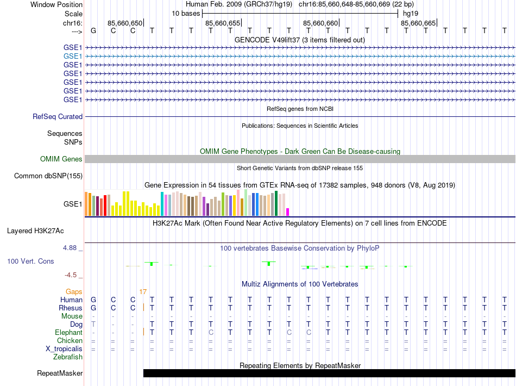Click the Rhesus alignment row label
The image size is (516, 386).
click(70, 308)
